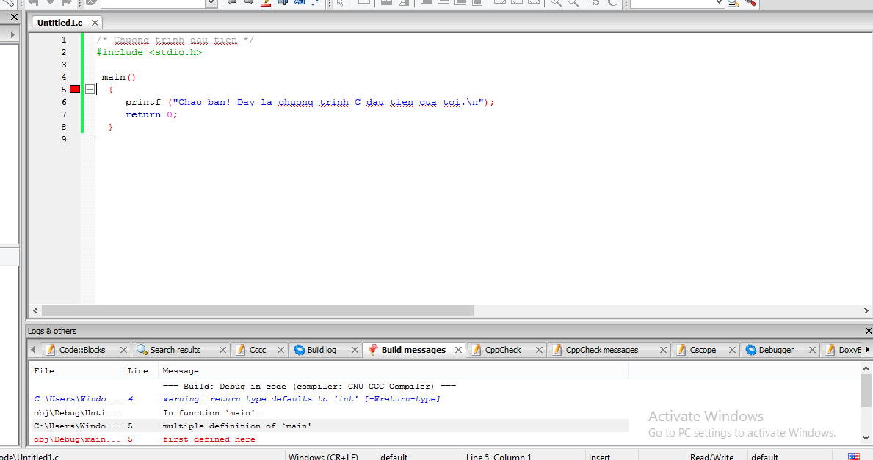The height and width of the screenshot is (460, 873).
Task: Open the Cscope results panel
Action: (703, 349)
